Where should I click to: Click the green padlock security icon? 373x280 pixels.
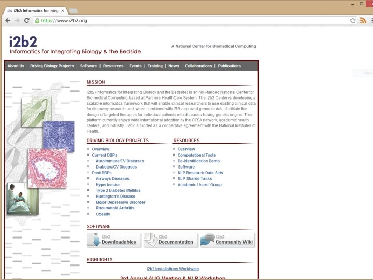37,20
